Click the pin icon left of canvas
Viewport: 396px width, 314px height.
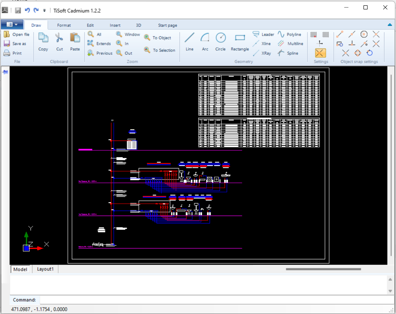pos(5,72)
